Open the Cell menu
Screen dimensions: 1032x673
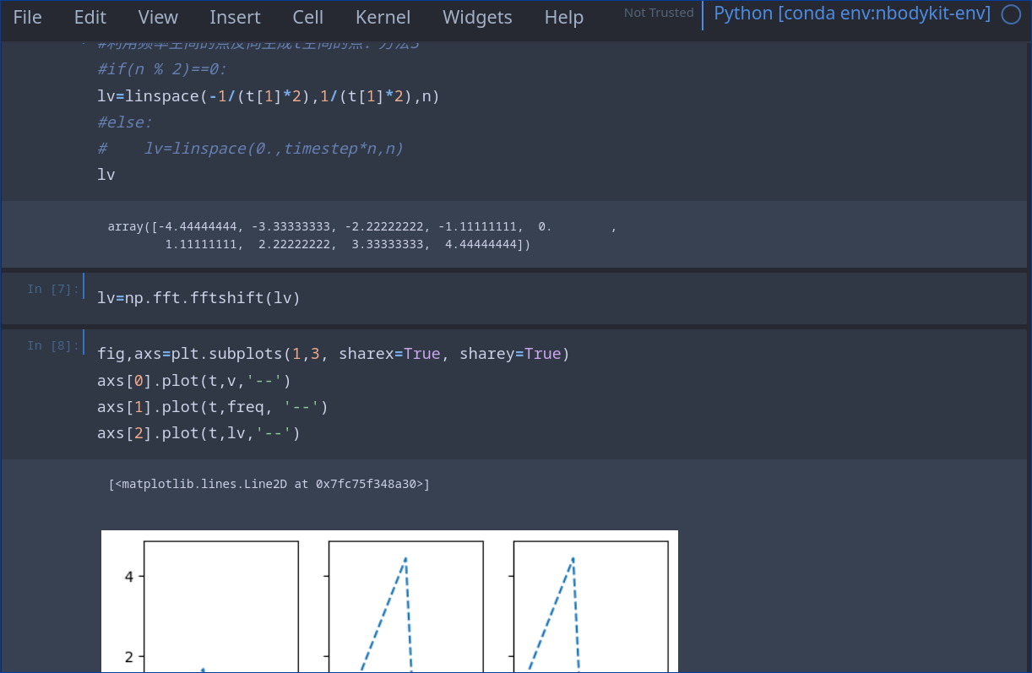coord(307,16)
